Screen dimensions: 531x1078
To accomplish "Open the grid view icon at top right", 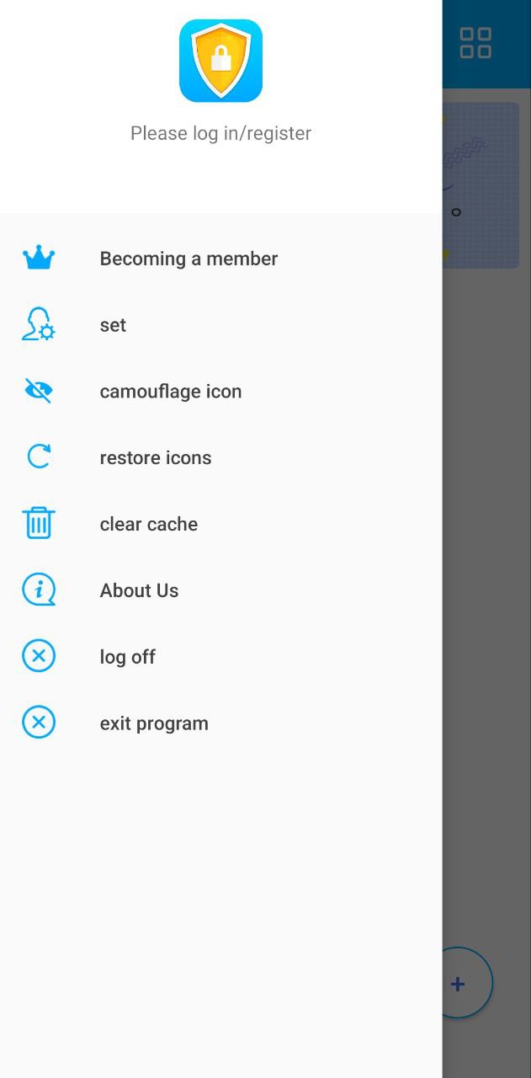I will point(475,43).
